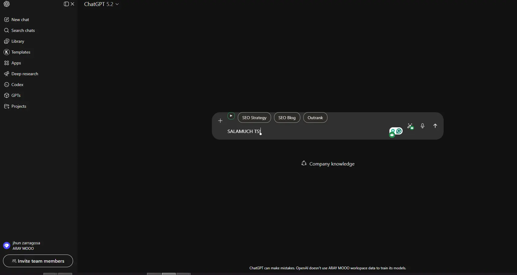Click the Deep research telescope icon

pyautogui.click(x=7, y=74)
